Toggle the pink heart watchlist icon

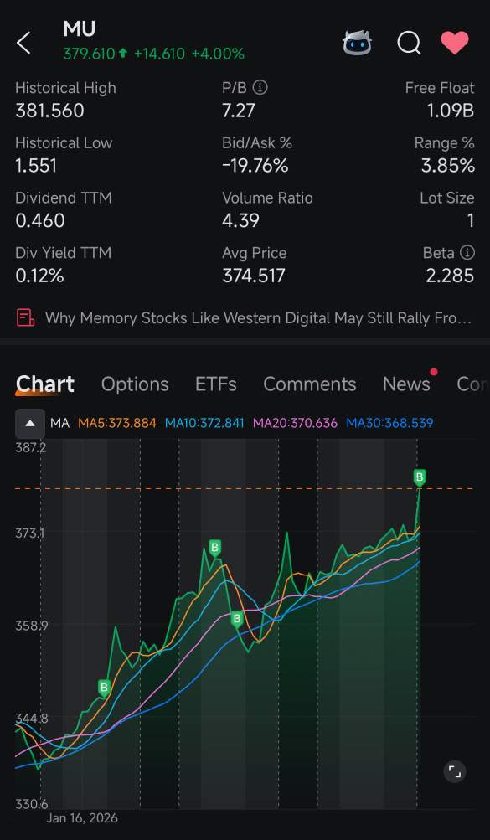coord(455,43)
